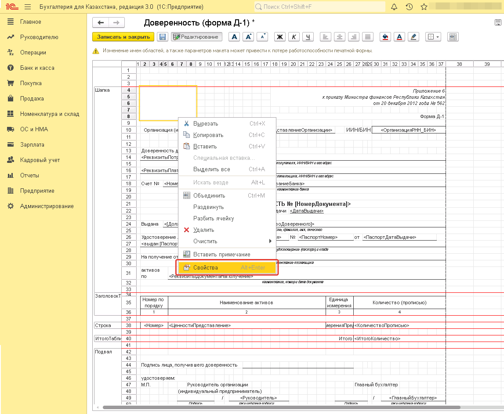Align cell text to the right
This screenshot has width=504, height=414.
354,37
